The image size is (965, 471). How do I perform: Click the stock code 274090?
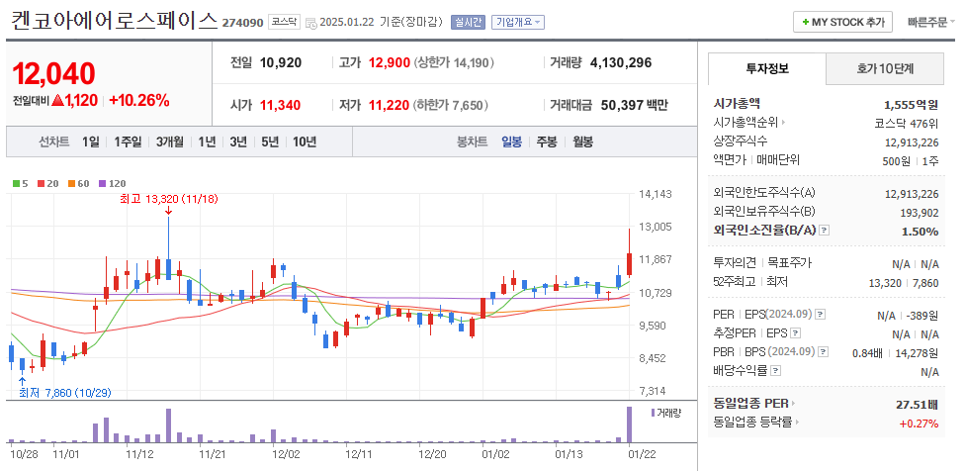[x=242, y=24]
